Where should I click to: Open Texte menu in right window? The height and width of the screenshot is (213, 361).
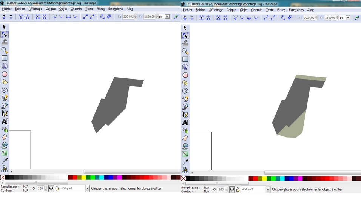(x=270, y=10)
